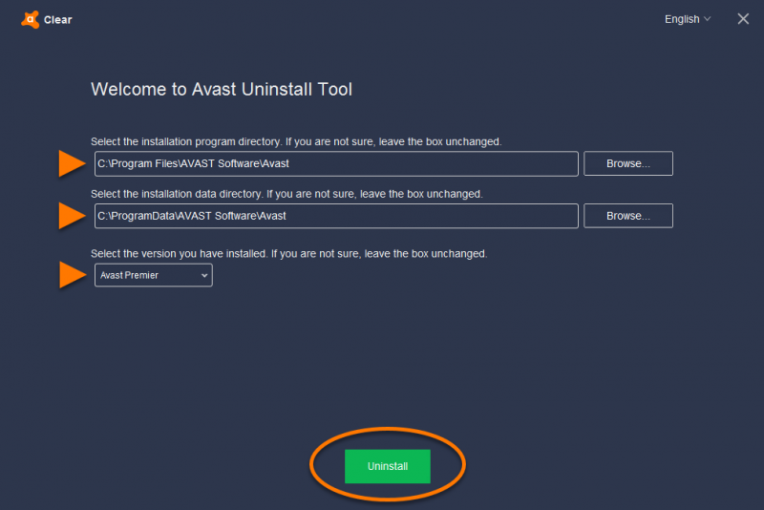Browse for the installation data directory
764x510 pixels.
pos(628,216)
